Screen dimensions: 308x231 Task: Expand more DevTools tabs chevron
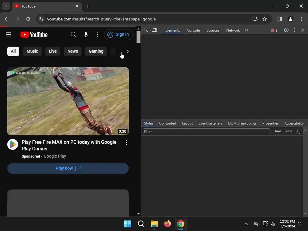point(247,30)
